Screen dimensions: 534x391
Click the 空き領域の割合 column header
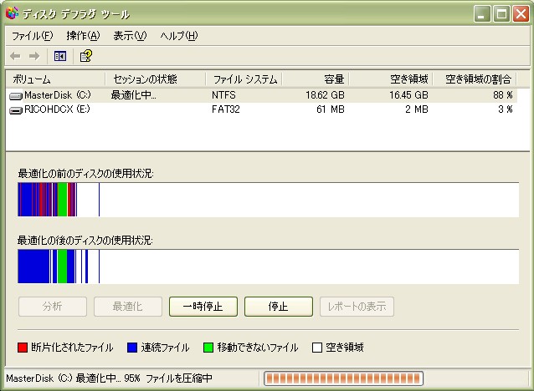pyautogui.click(x=475, y=79)
